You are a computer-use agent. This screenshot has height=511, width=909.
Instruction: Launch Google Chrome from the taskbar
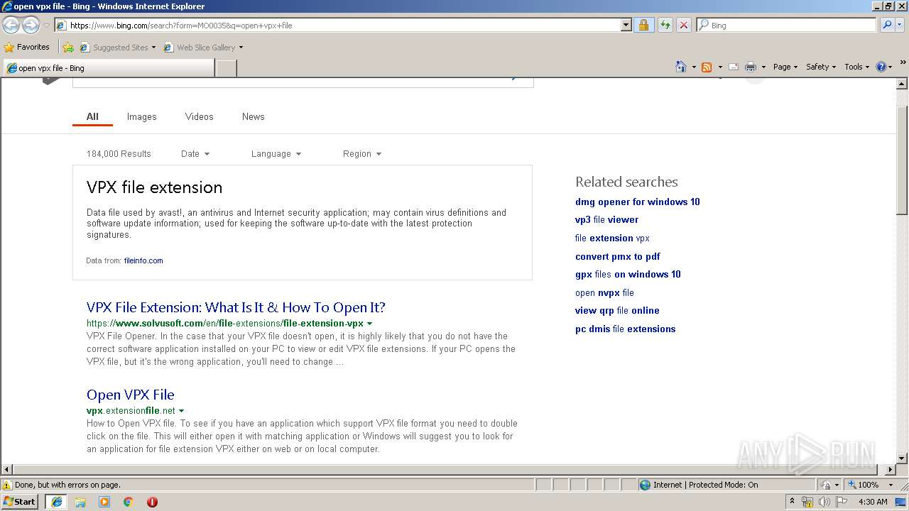tap(129, 502)
